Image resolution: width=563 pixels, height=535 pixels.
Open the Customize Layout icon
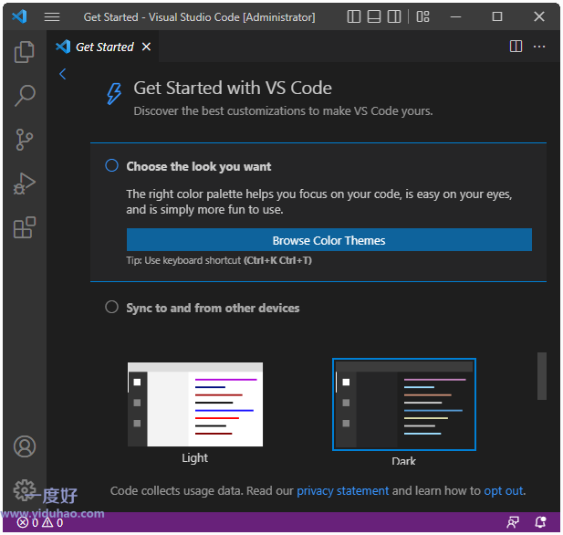423,16
